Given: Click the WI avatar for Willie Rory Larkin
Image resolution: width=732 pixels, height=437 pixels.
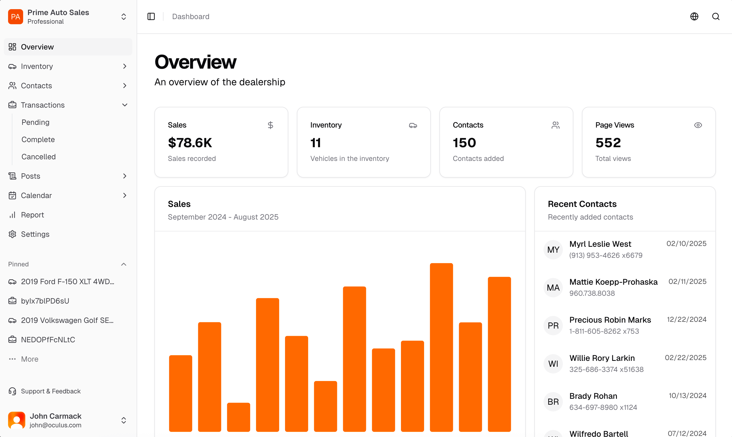Looking at the screenshot, I should [x=553, y=364].
